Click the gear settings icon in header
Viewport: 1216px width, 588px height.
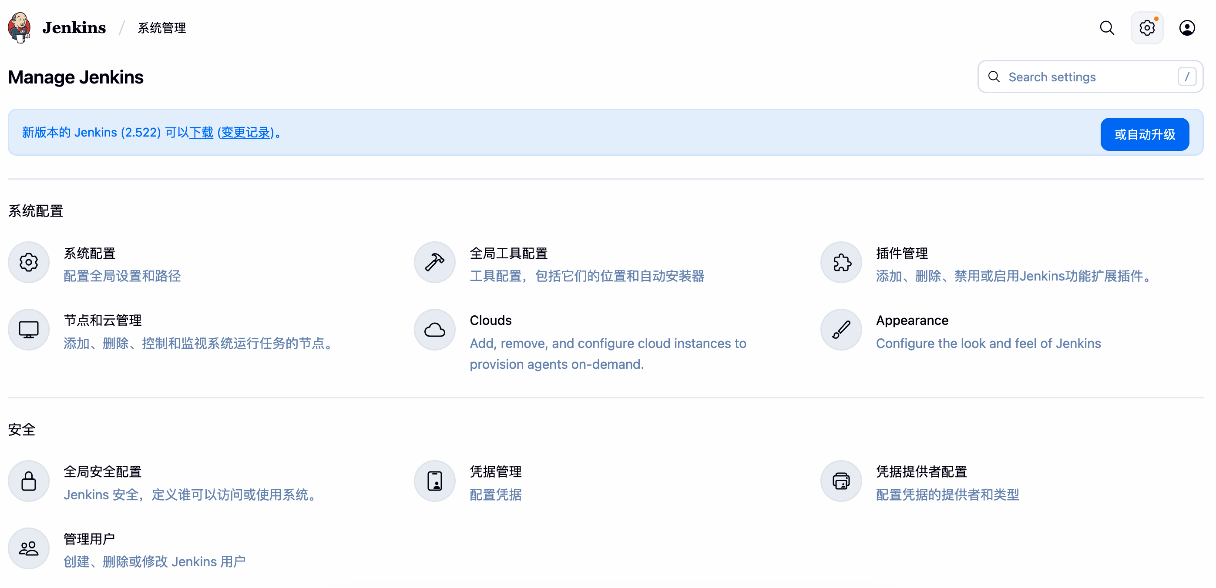1147,28
